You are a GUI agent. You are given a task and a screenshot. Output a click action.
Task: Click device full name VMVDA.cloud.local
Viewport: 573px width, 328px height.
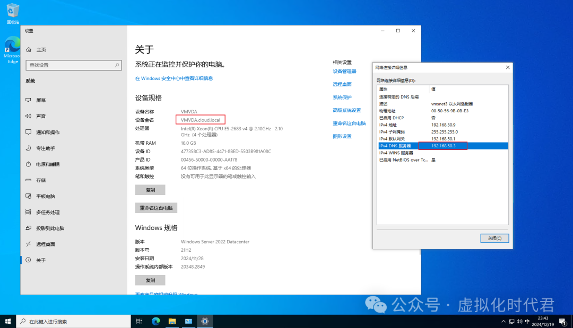tap(200, 120)
